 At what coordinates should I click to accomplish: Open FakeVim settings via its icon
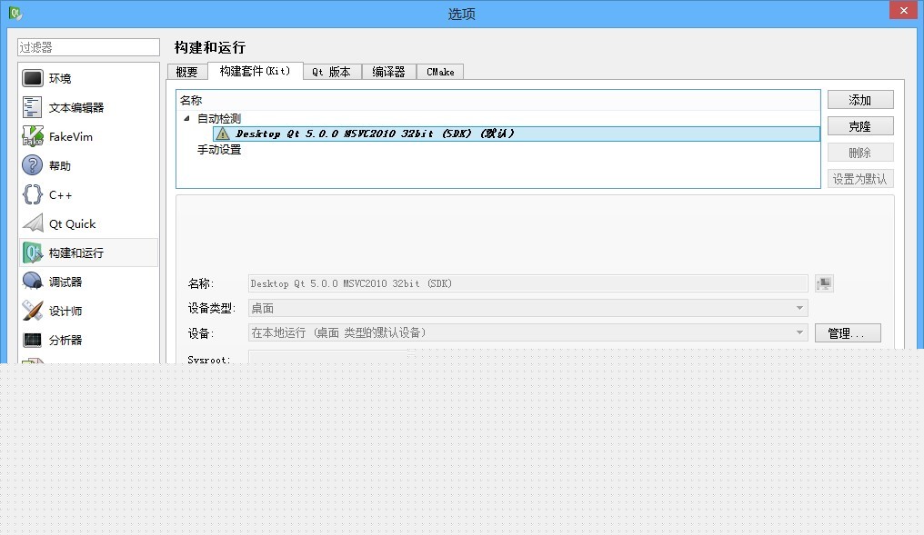coord(31,136)
